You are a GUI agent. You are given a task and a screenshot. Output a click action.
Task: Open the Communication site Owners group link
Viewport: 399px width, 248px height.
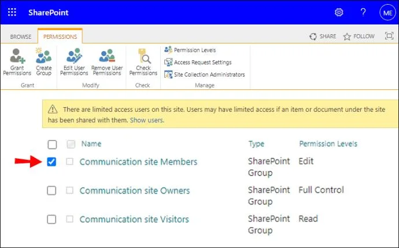coord(135,191)
